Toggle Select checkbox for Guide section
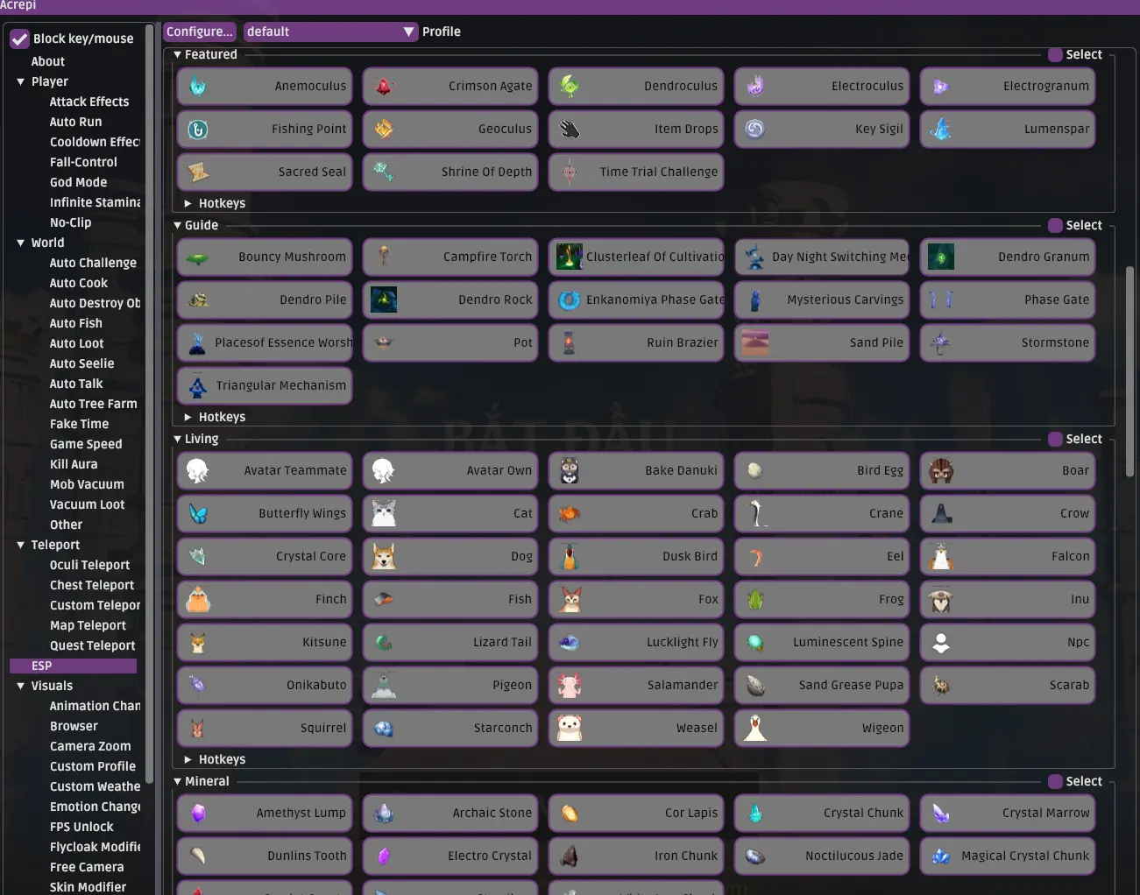The width and height of the screenshot is (1140, 895). [x=1055, y=225]
